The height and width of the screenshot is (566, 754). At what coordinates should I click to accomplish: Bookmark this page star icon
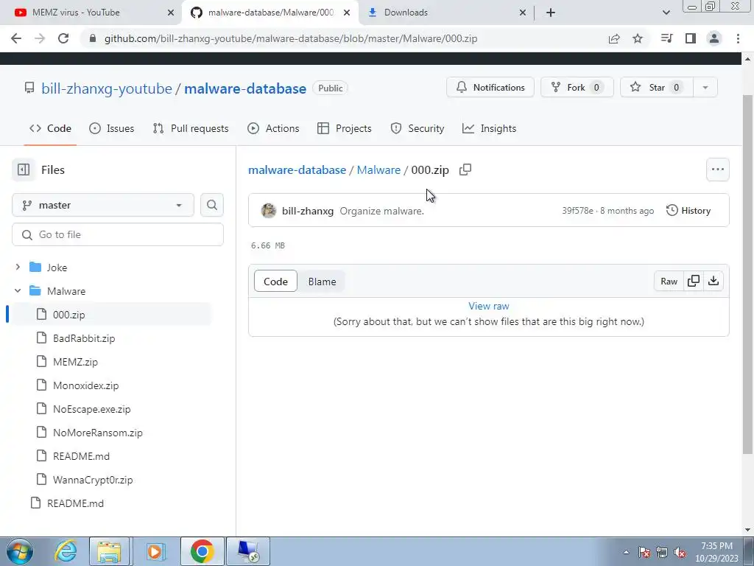pos(638,38)
